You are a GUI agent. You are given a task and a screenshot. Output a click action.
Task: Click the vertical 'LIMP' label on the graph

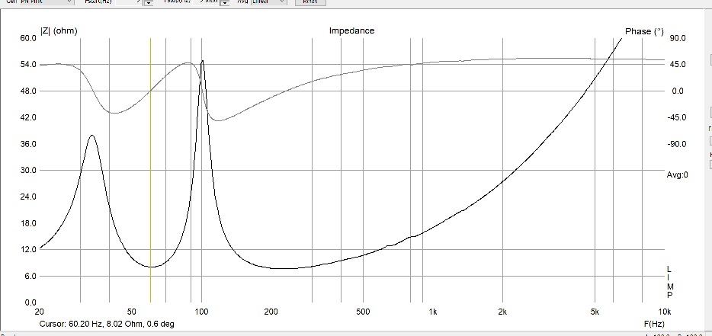[670, 282]
